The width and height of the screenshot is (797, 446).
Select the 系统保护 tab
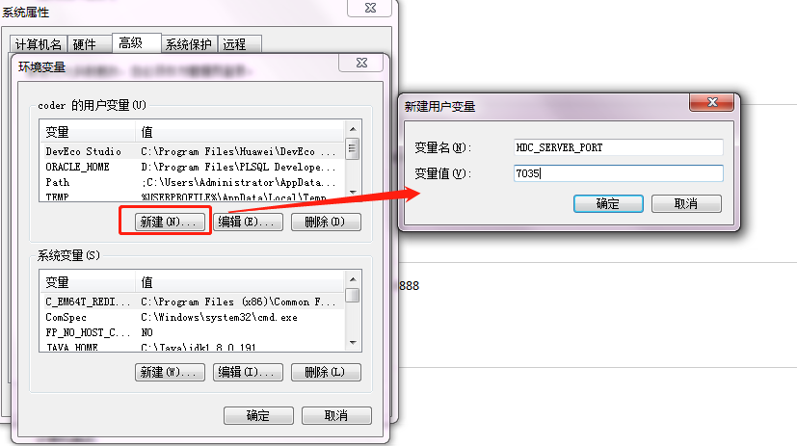pos(189,44)
